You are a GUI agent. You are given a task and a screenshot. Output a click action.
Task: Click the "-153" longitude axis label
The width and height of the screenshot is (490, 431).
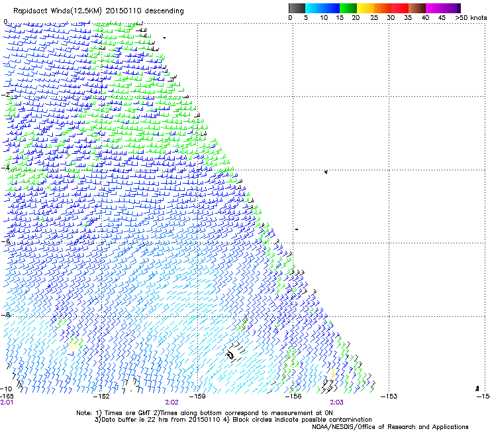[x=389, y=397]
